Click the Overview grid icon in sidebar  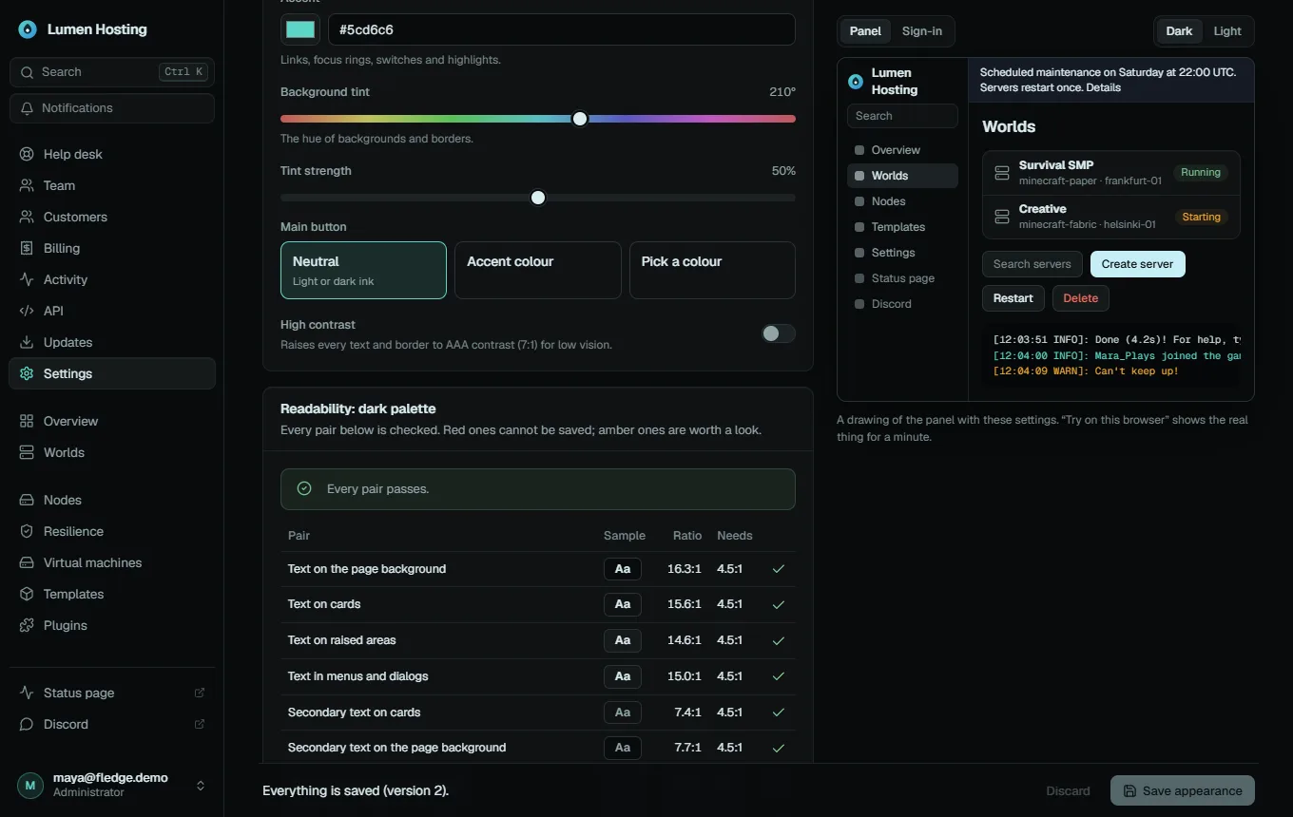pos(27,421)
